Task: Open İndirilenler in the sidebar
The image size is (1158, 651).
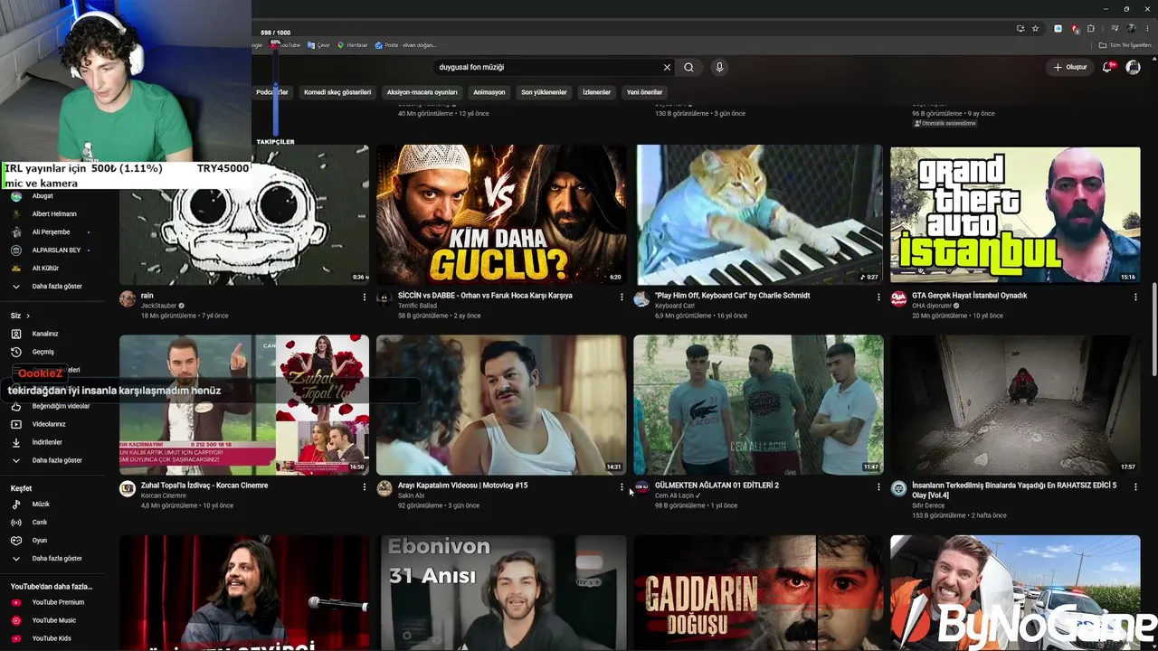Action: pos(52,442)
